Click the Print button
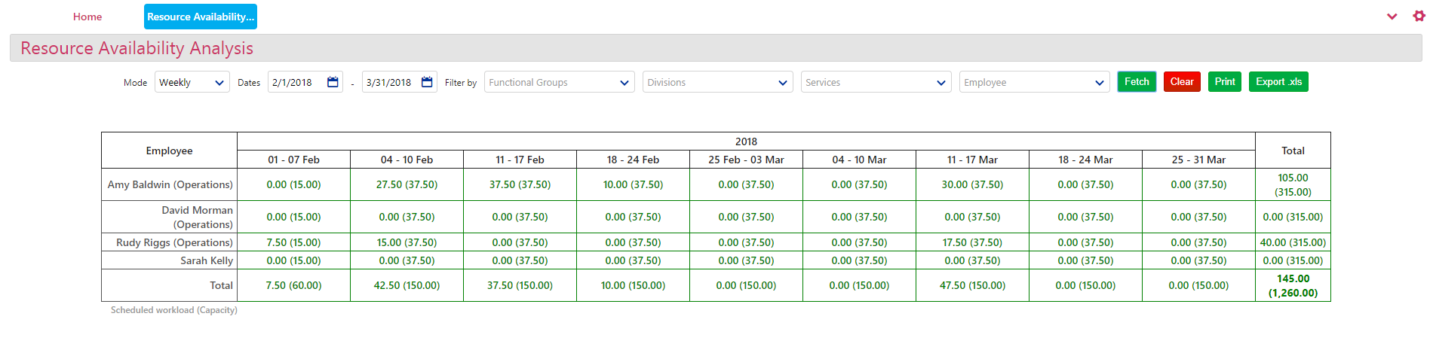This screenshot has height=362, width=1433. 1225,81
